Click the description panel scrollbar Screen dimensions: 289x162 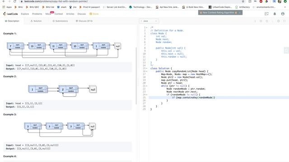(136, 76)
